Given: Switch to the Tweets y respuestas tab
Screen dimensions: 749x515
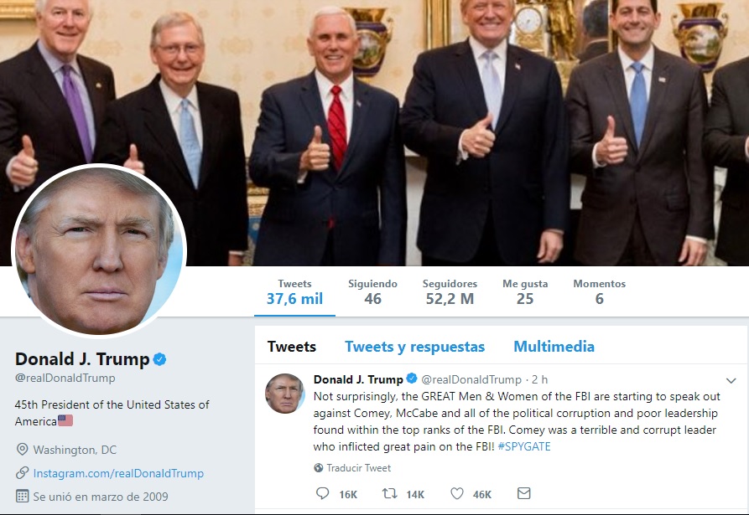Looking at the screenshot, I should pos(414,347).
